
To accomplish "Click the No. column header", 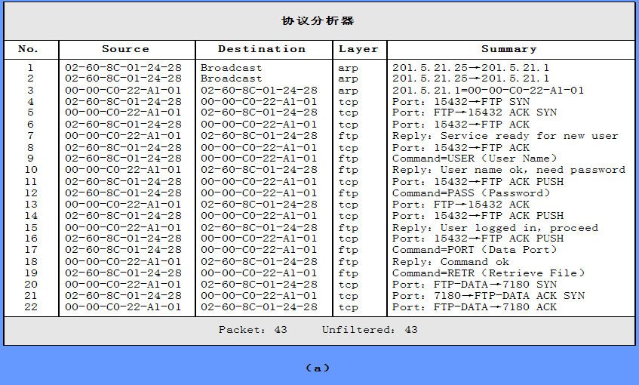I will (x=28, y=49).
